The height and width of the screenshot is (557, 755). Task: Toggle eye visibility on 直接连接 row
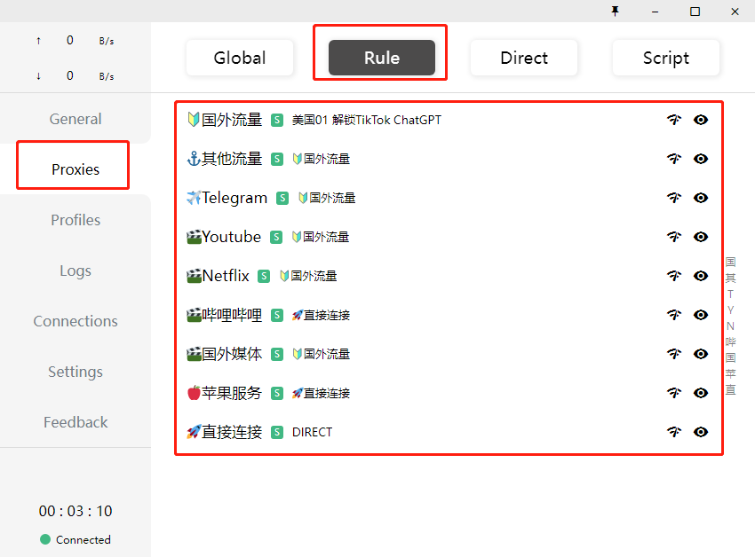point(701,431)
